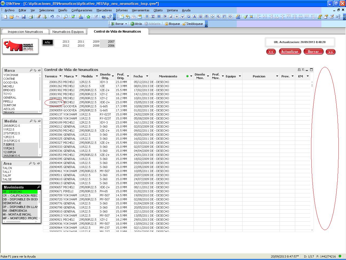Print using the printer toolbar icon
This screenshot has height=260, width=346.
[31, 17]
